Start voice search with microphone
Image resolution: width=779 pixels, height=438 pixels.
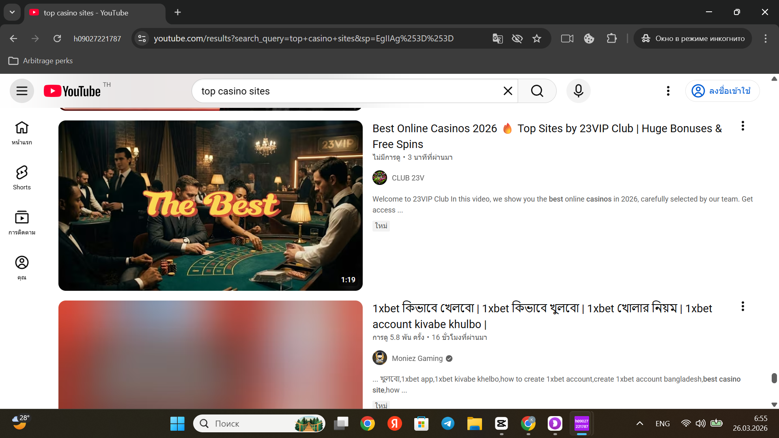click(x=579, y=91)
